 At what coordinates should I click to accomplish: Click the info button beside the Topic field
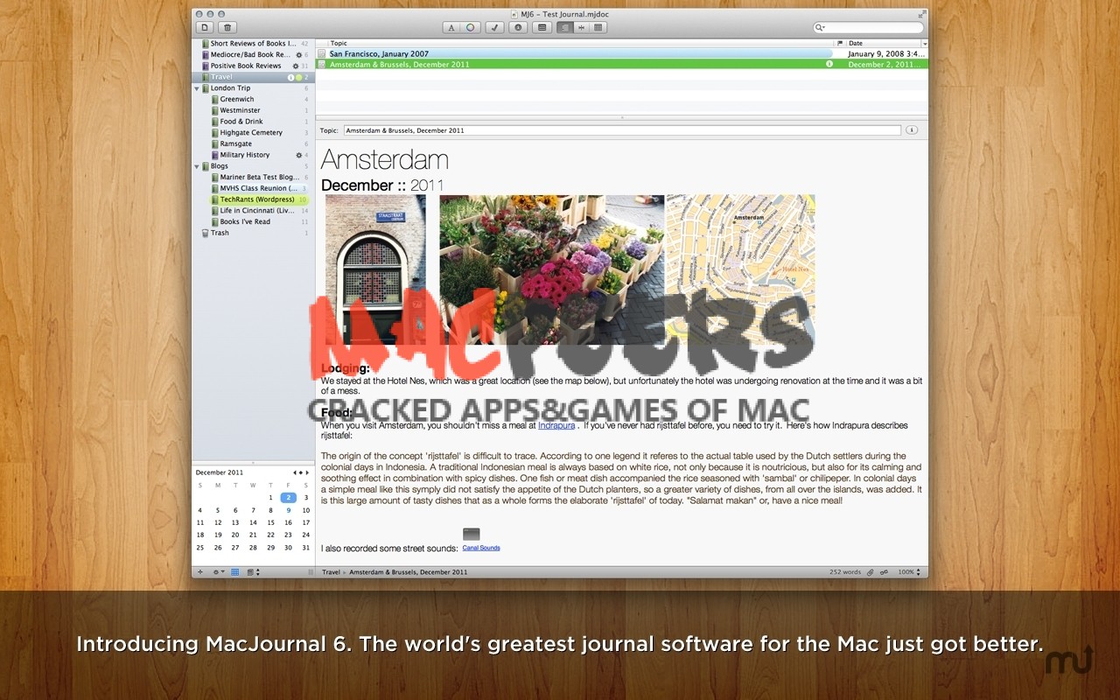click(912, 130)
